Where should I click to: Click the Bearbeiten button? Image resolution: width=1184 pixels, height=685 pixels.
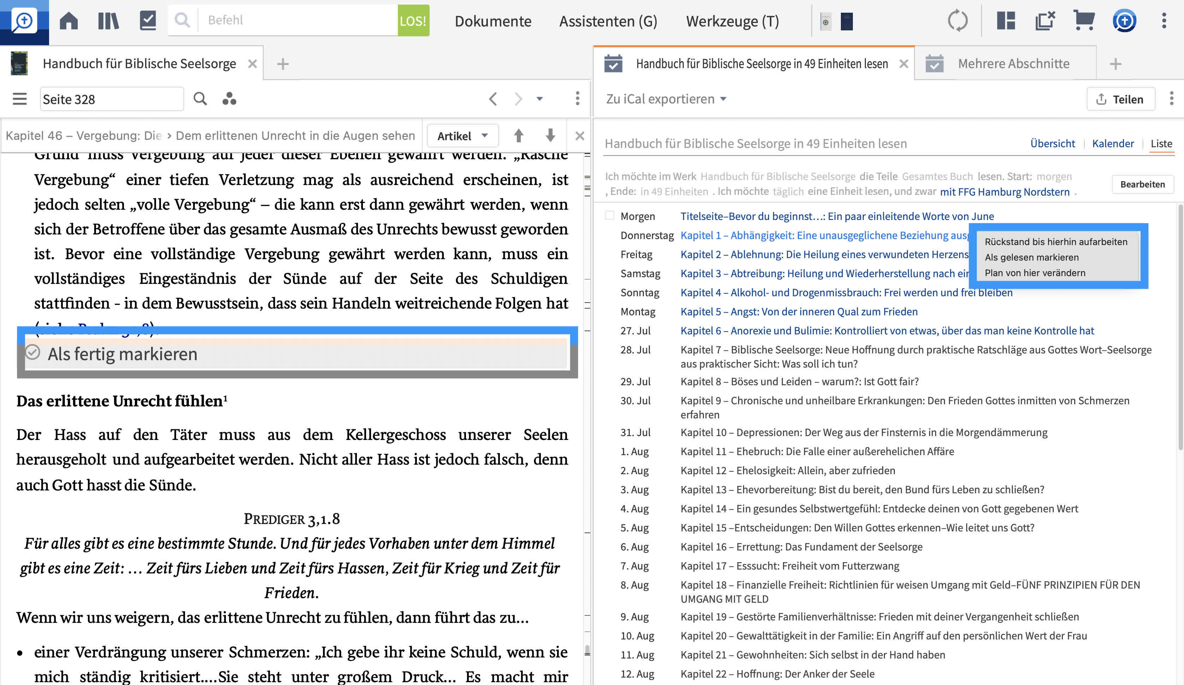tap(1142, 184)
